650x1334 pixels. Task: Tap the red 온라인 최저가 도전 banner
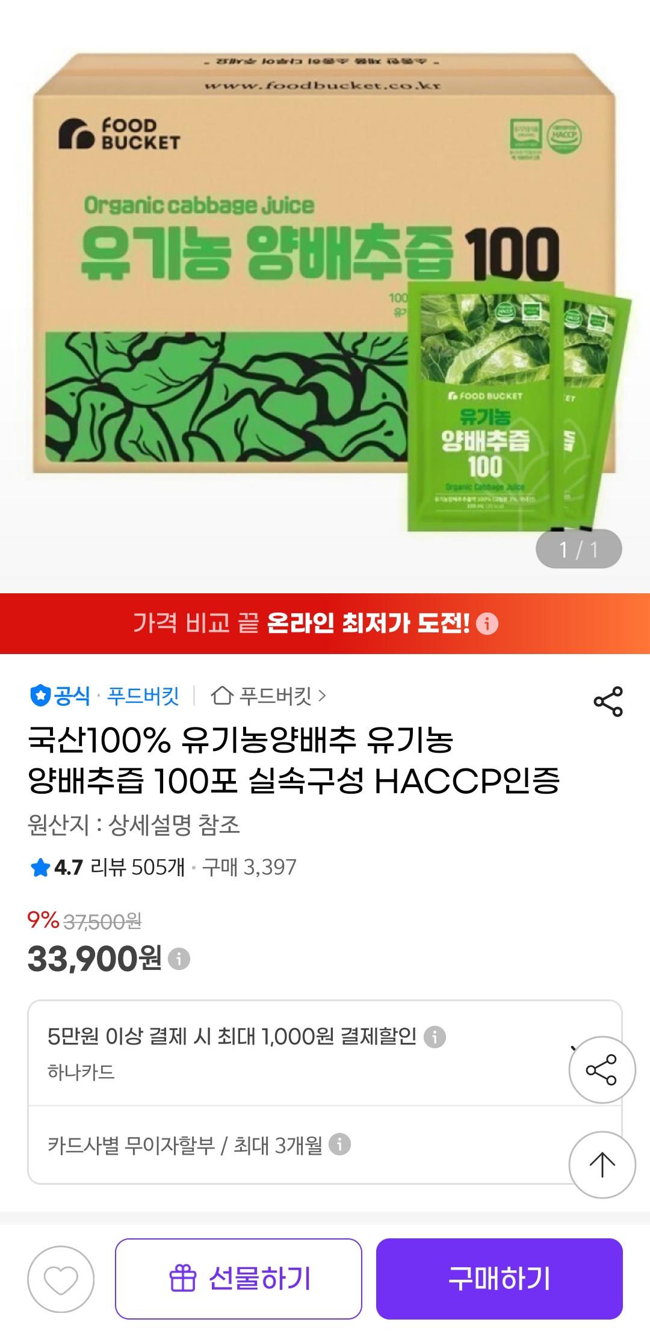click(x=325, y=623)
